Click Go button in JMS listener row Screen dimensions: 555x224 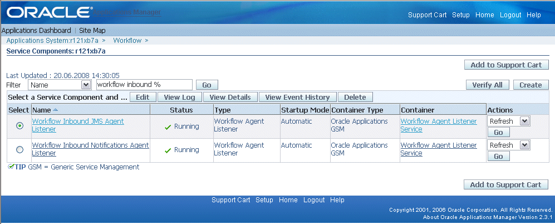click(498, 133)
